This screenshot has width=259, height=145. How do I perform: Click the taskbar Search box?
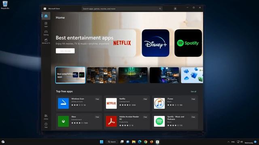[x=112, y=142]
